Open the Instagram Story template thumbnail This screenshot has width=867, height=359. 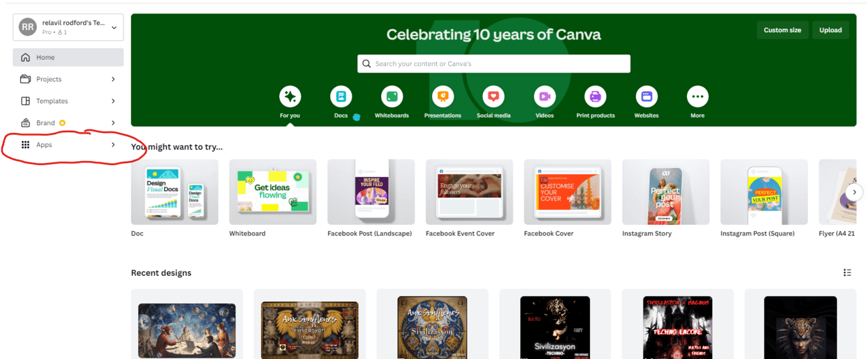[x=666, y=192]
